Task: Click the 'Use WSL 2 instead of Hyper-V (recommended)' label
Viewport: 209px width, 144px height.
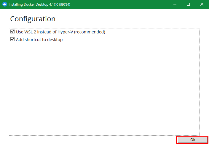Action: tap(60, 32)
